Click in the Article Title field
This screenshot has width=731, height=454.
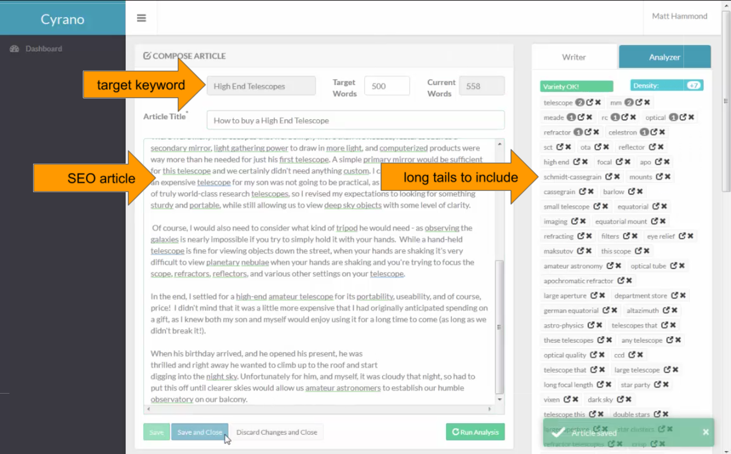pyautogui.click(x=356, y=120)
